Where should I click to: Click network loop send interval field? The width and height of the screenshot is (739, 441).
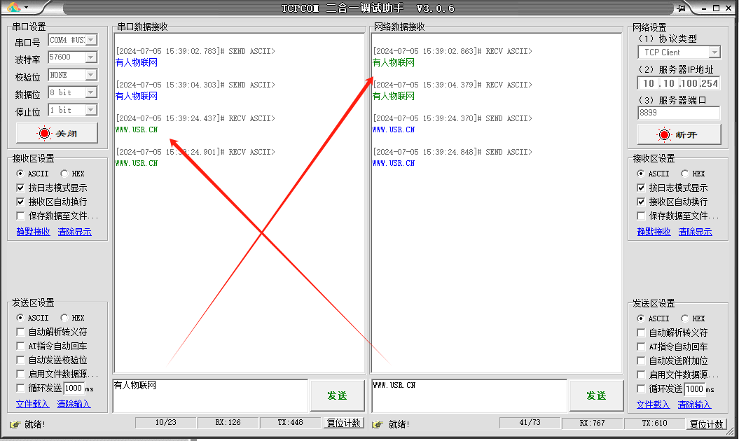(x=694, y=388)
